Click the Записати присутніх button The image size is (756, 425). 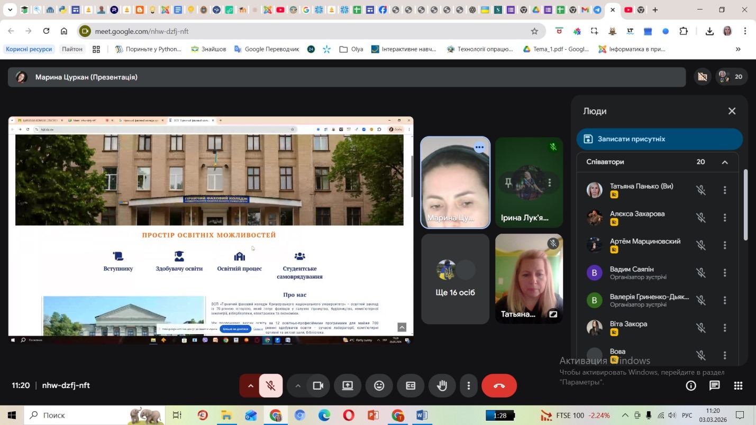659,139
